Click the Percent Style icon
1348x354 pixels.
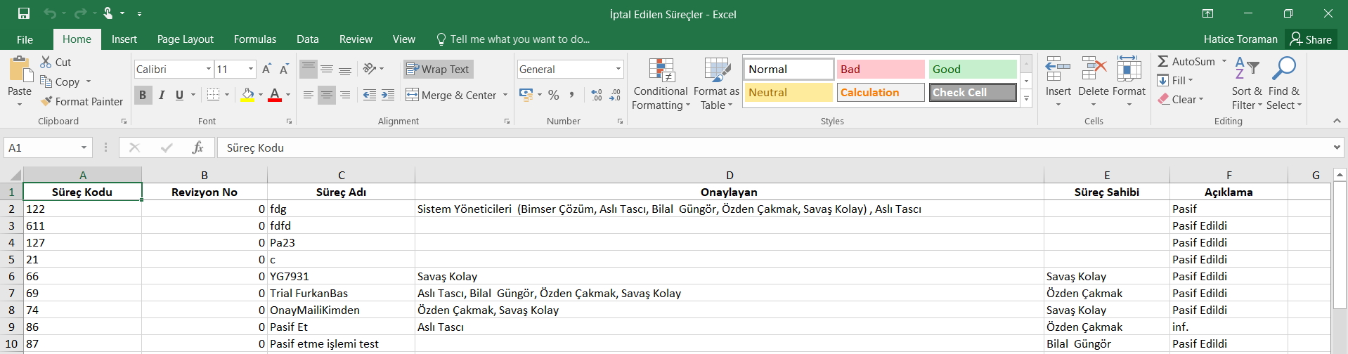[554, 95]
